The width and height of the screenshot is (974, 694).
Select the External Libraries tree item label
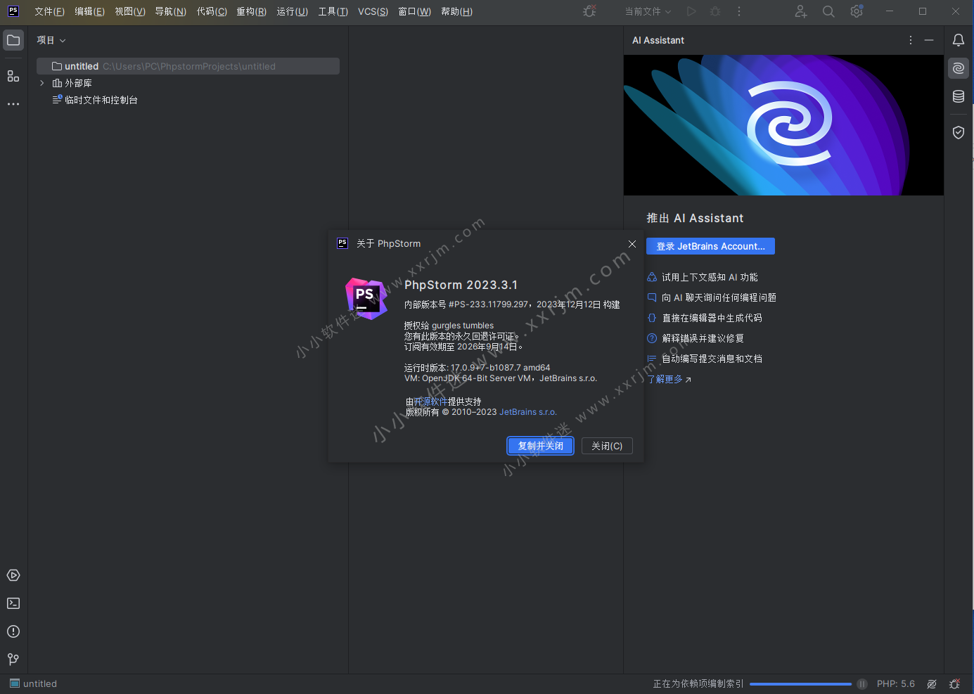(x=78, y=83)
